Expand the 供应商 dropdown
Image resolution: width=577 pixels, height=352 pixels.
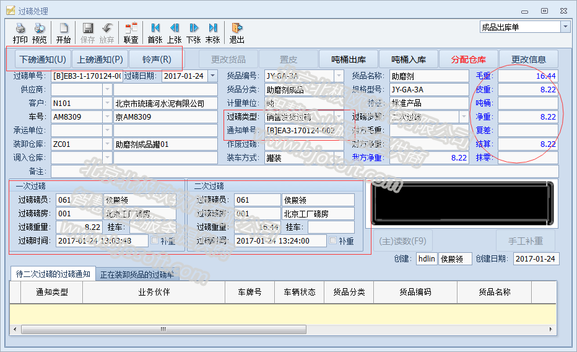pos(107,89)
